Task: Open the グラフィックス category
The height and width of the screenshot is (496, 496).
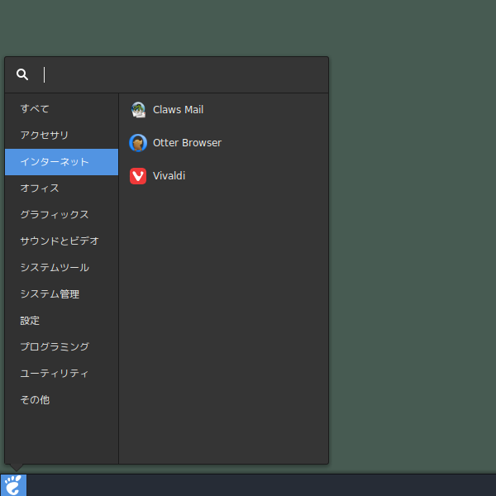Action: click(x=62, y=215)
